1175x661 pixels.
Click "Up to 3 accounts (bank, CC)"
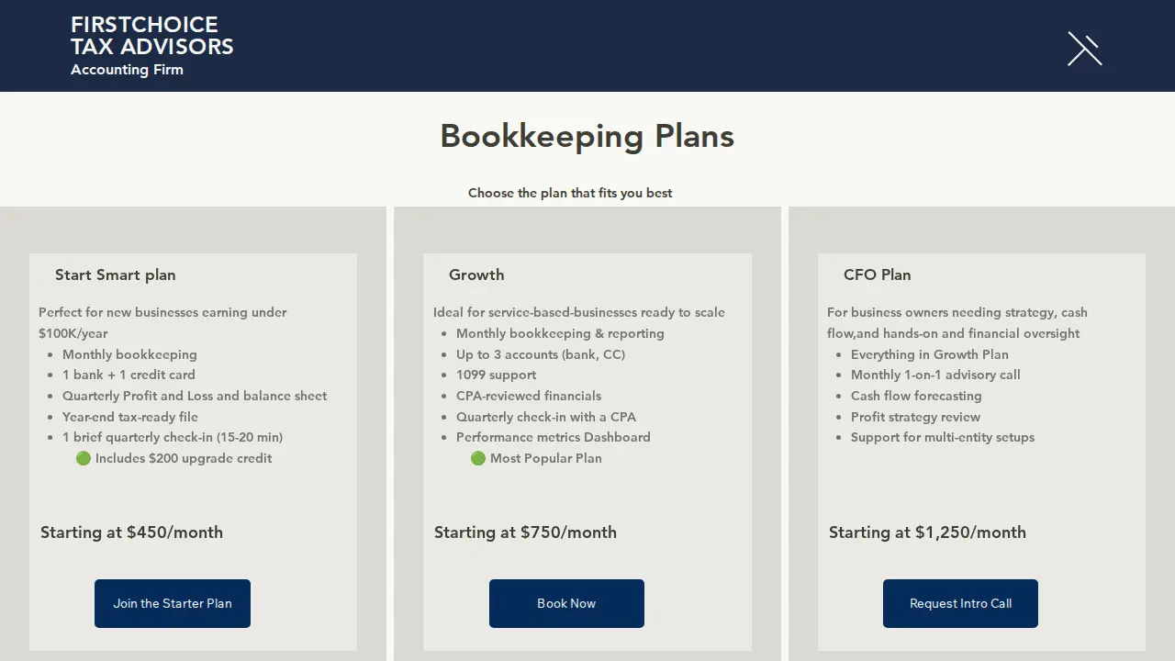pyautogui.click(x=541, y=354)
